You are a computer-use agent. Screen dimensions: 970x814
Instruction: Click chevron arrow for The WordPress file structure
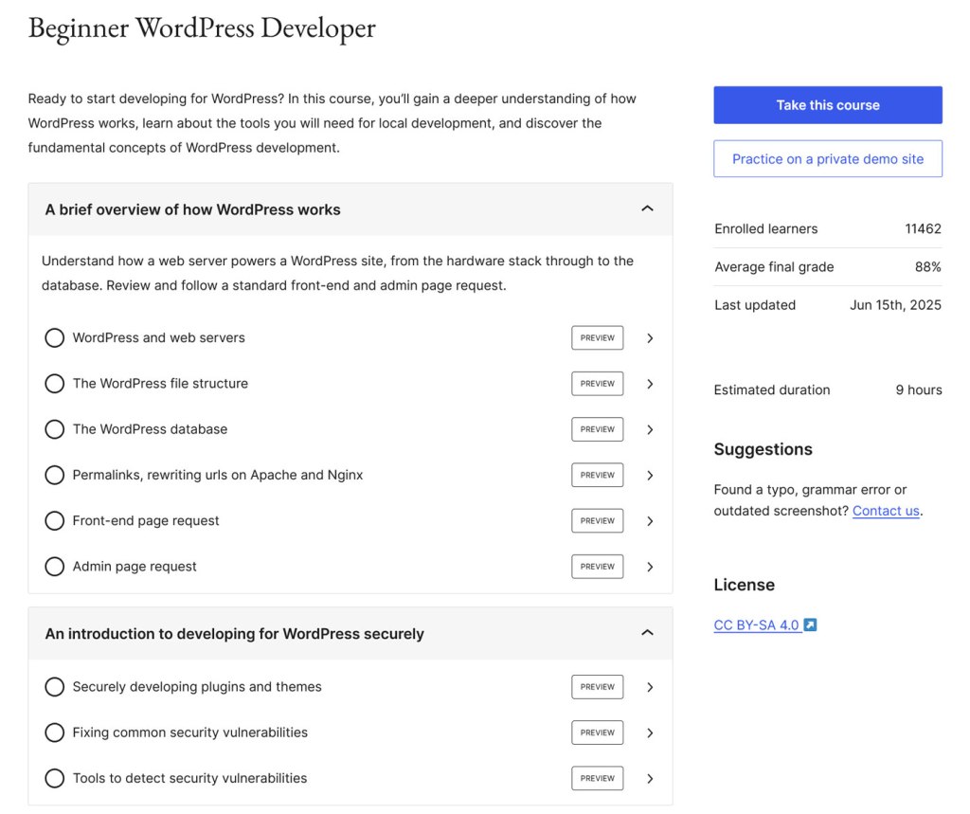coord(650,384)
